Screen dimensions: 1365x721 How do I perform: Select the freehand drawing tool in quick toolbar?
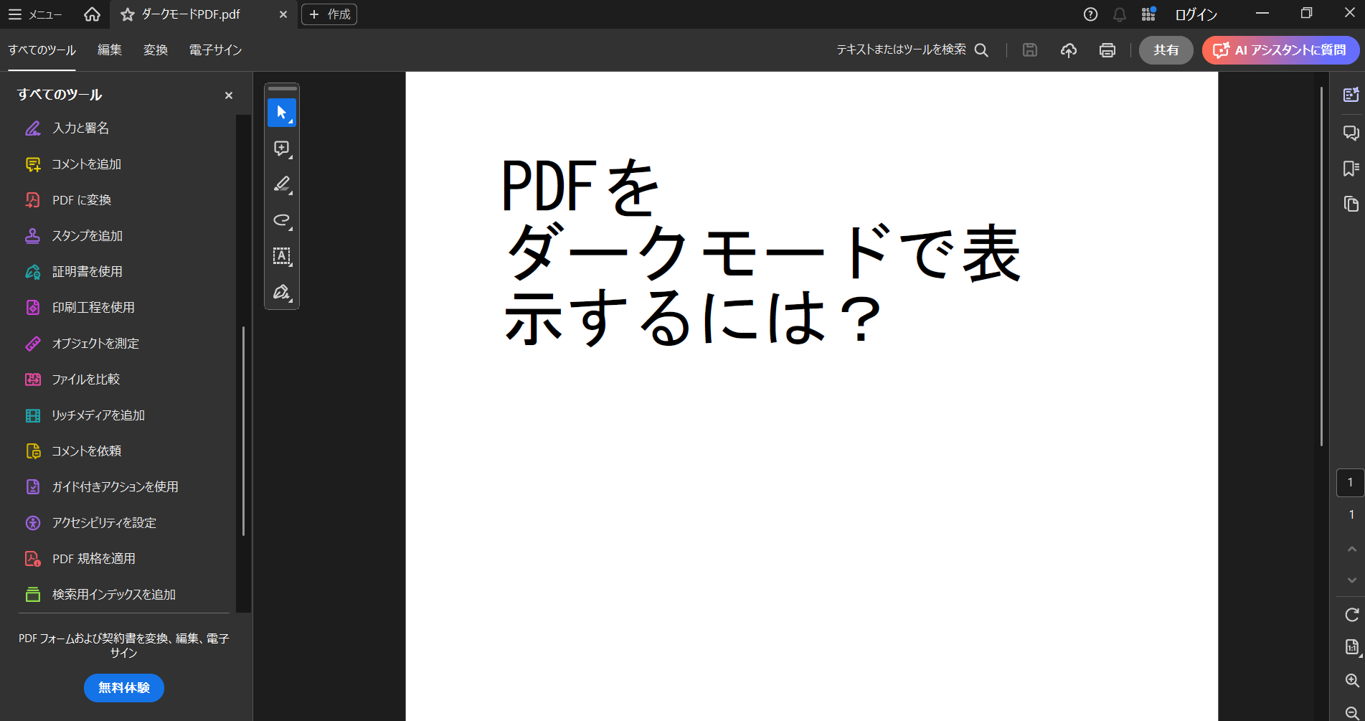280,220
